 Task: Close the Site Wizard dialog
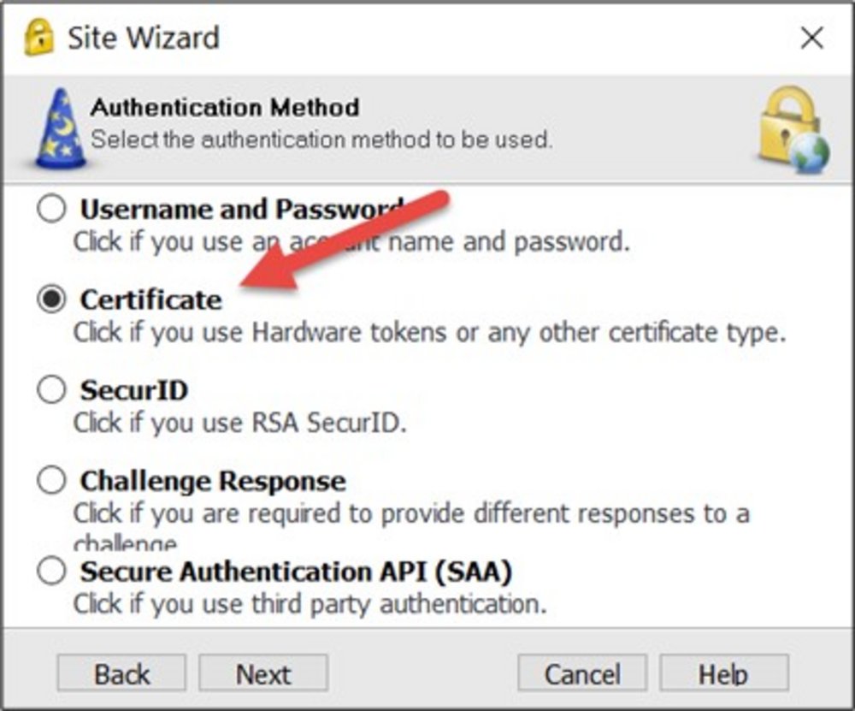[811, 39]
